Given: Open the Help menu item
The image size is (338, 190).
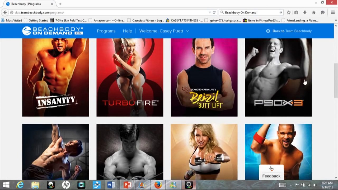Looking at the screenshot, I should (x=127, y=31).
